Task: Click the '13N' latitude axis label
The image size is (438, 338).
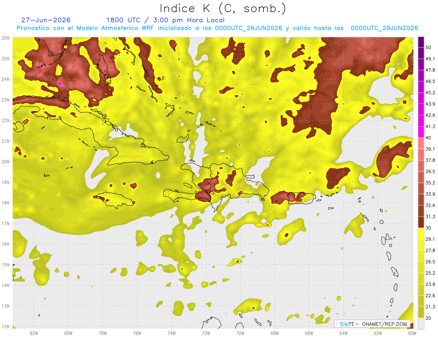Action: click(x=5, y=306)
